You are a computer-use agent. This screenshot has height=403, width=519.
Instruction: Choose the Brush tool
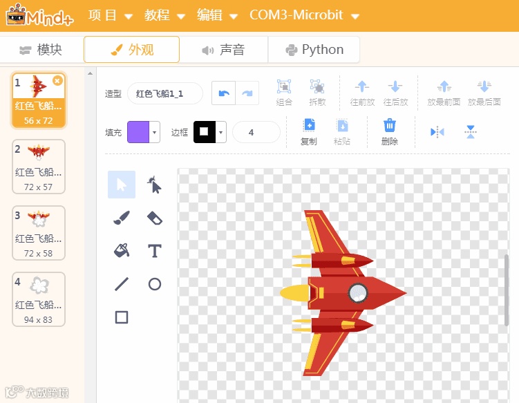click(x=122, y=218)
